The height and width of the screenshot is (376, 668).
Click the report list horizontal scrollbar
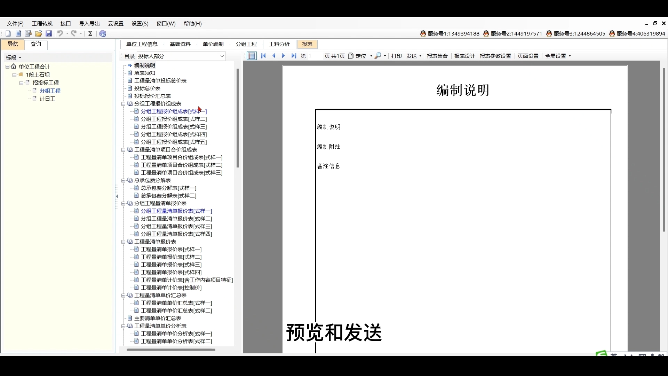click(x=171, y=350)
